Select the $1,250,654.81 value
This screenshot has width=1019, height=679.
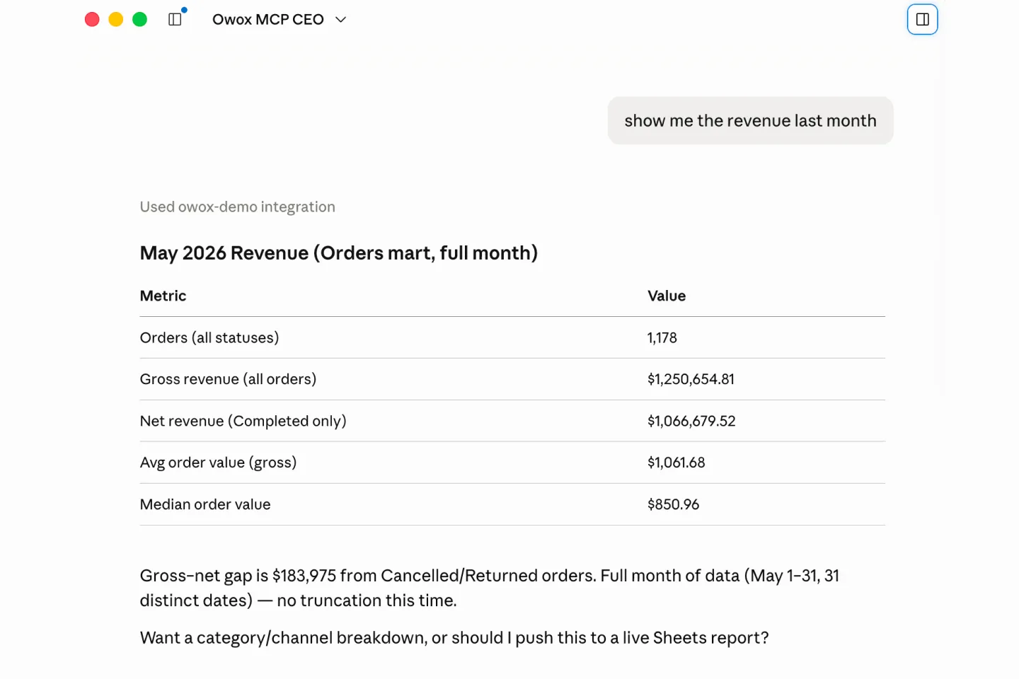[691, 380]
